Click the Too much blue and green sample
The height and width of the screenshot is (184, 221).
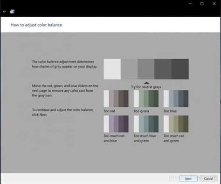(146, 124)
